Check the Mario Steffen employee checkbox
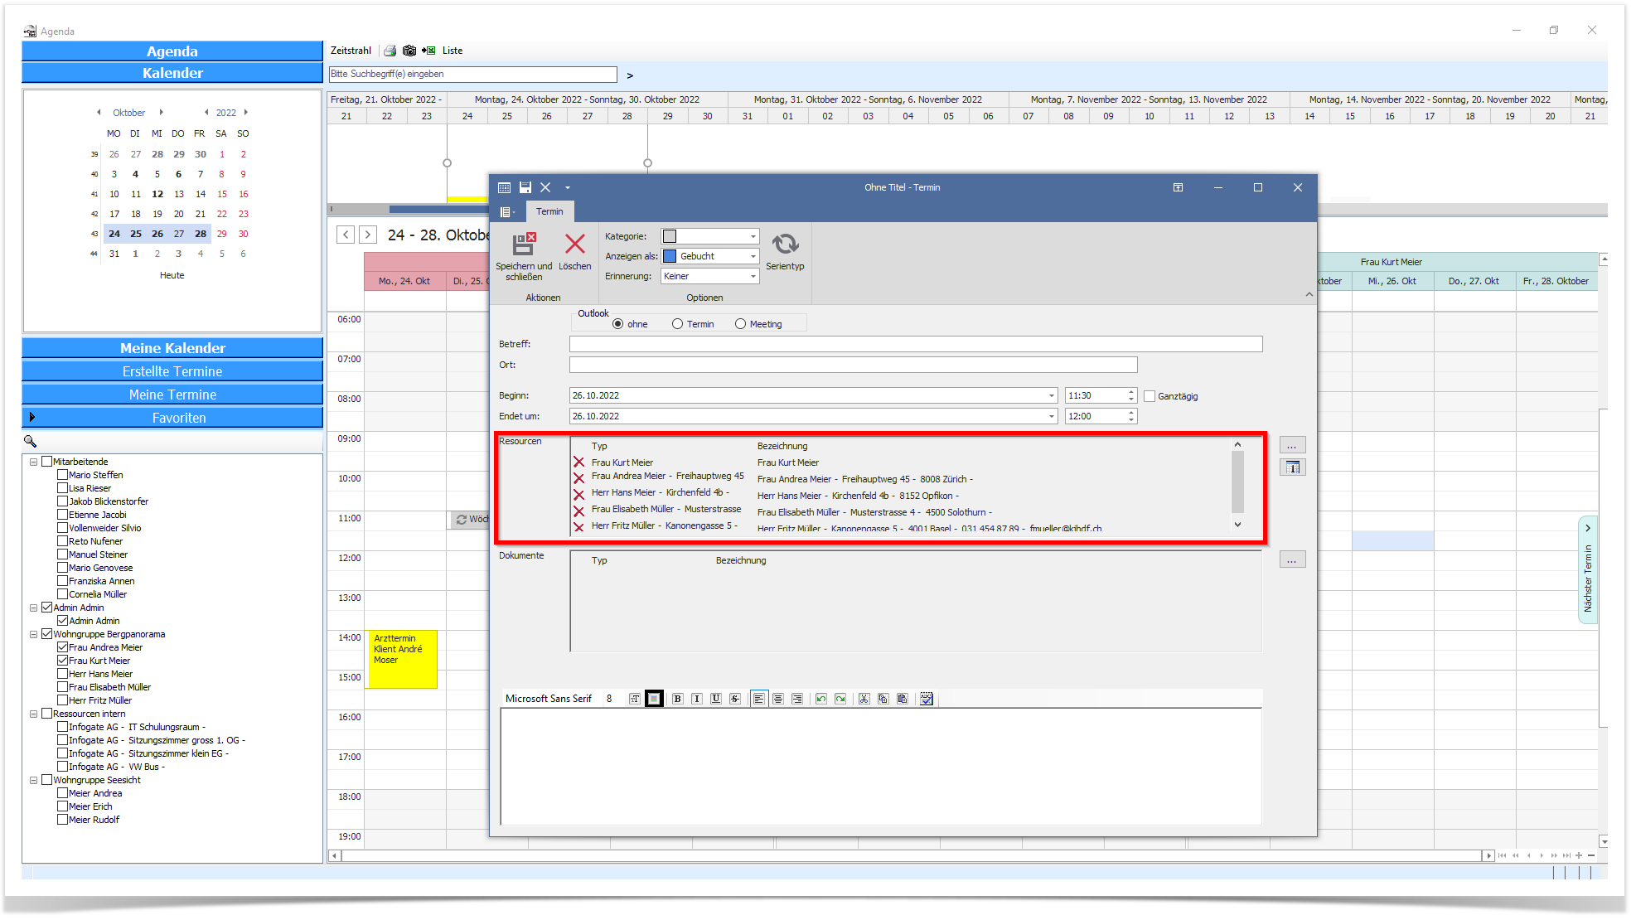1636x920 pixels. tap(62, 475)
